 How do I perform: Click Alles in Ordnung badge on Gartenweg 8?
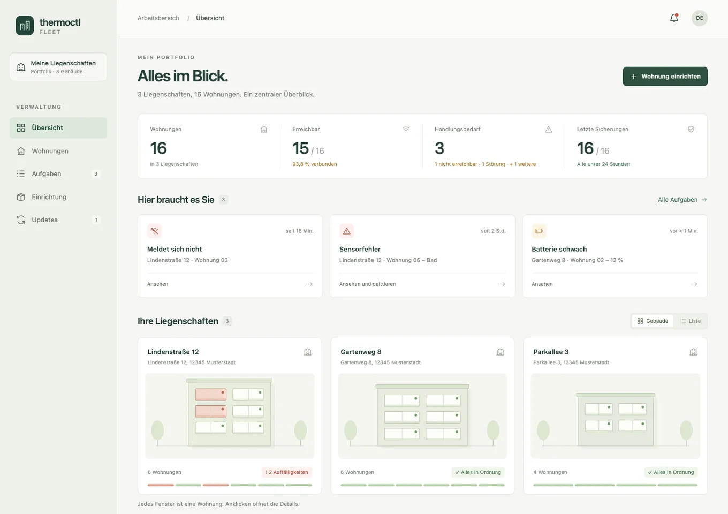click(478, 472)
